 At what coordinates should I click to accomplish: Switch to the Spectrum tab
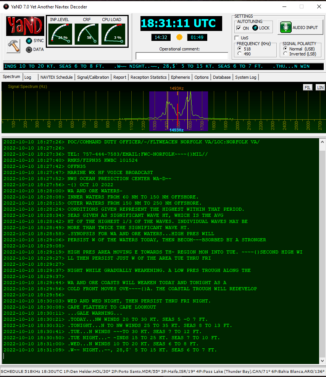pyautogui.click(x=11, y=77)
